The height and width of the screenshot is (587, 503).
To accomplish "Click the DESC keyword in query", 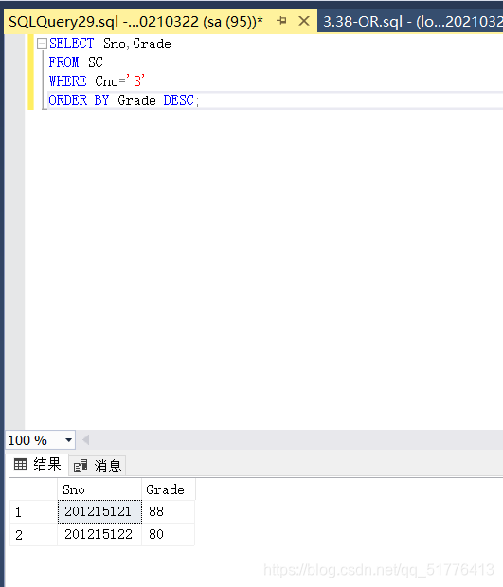I will pyautogui.click(x=179, y=100).
